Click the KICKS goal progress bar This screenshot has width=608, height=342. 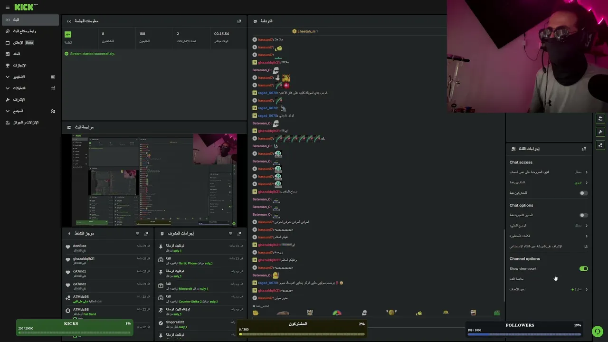pos(75,328)
